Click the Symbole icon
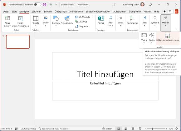The height and width of the screenshot is (131, 181). (155, 18)
